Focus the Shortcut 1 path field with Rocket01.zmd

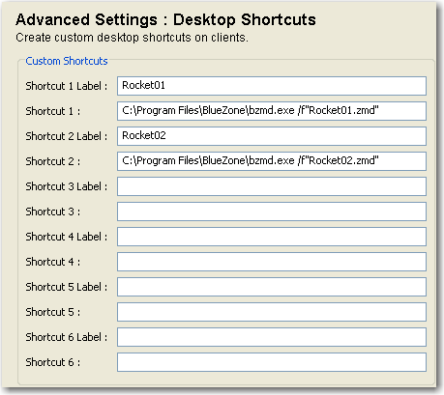click(272, 111)
